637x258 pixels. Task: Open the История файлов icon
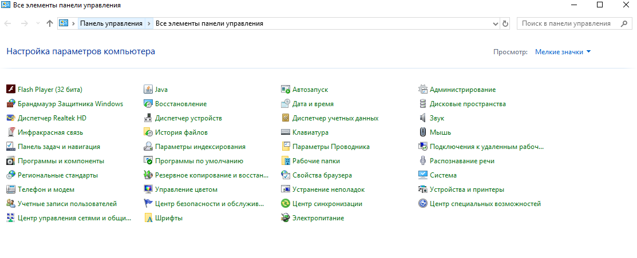pyautogui.click(x=148, y=132)
